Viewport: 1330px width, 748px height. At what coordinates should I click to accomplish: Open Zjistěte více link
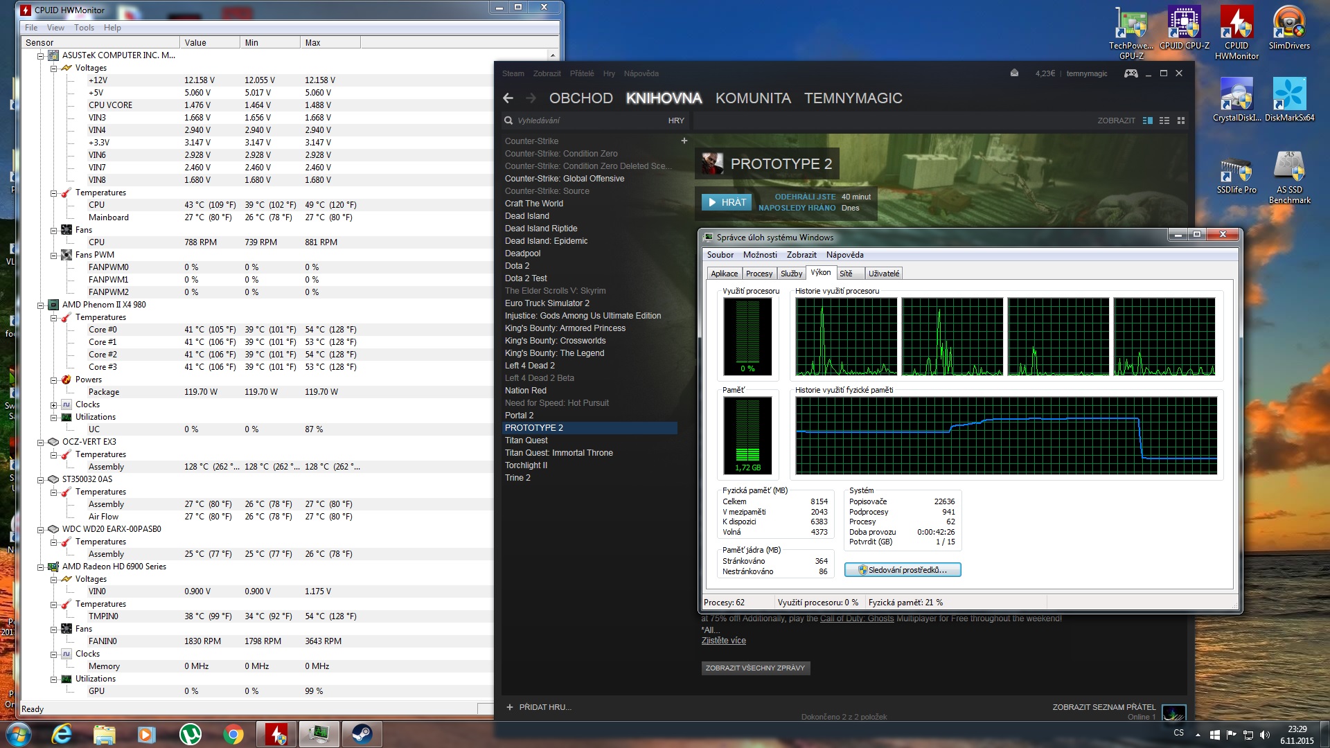(723, 641)
